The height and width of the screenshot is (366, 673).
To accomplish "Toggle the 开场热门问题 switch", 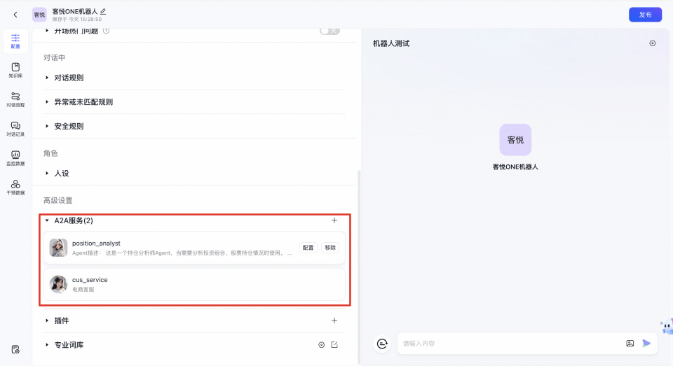I will [329, 31].
